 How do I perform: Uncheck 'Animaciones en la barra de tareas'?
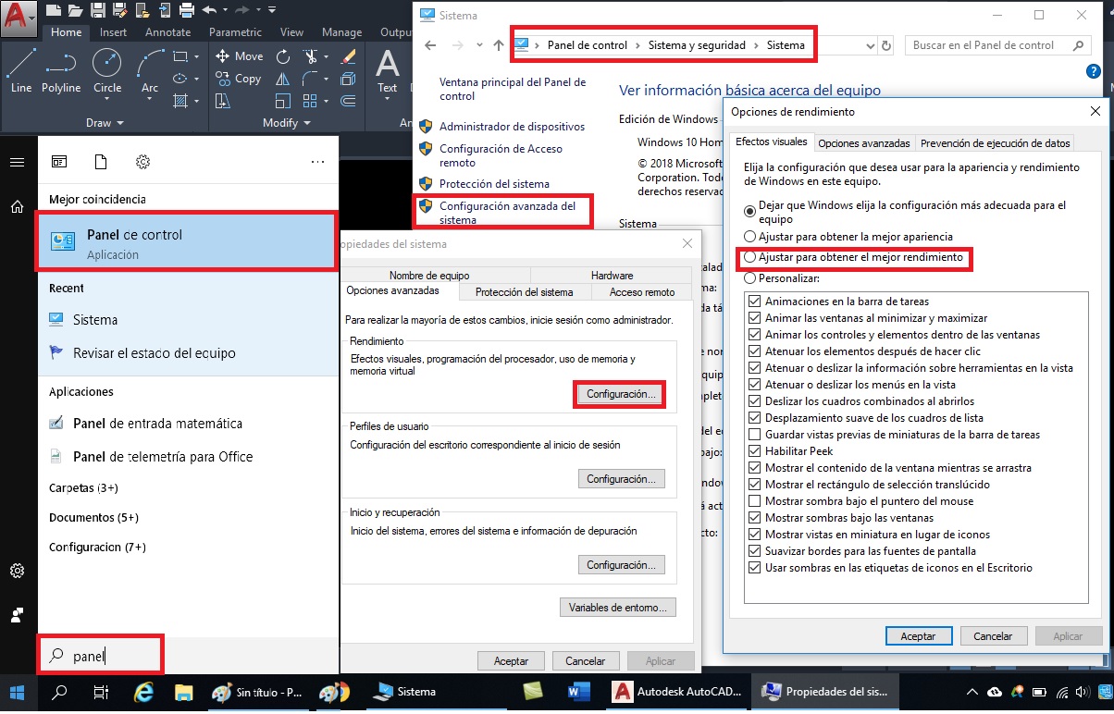coord(754,301)
